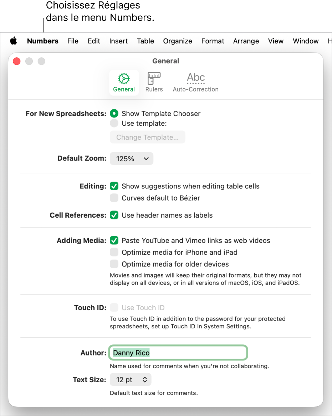Open the General settings pane icon

coord(124,82)
